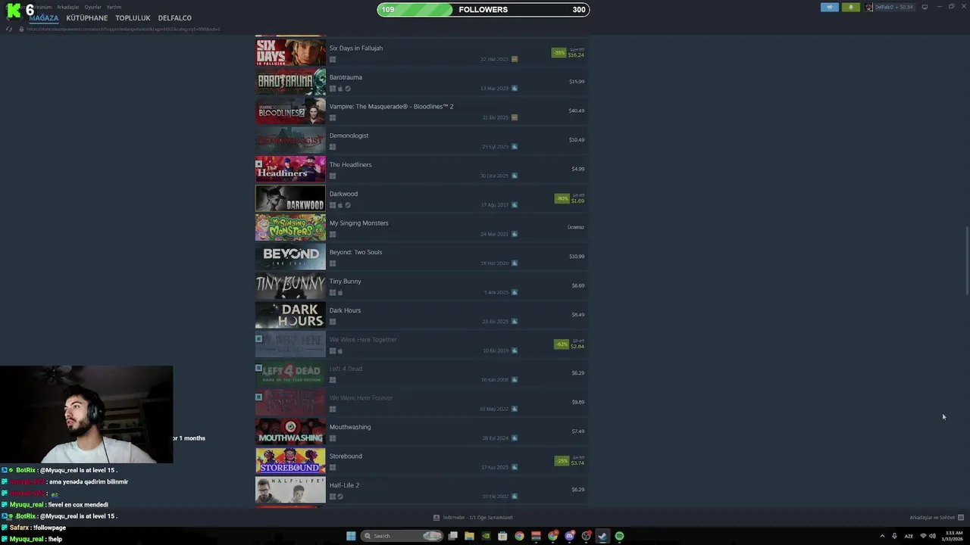Open We Were Here Together listing

coord(421,344)
